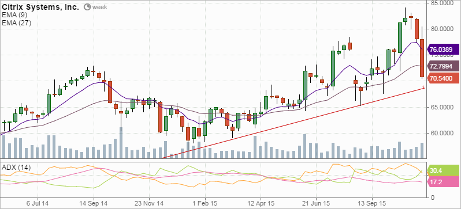This screenshot has height=209, width=461.
Task: Click the last large red candlestick body
Action: [x=422, y=58]
